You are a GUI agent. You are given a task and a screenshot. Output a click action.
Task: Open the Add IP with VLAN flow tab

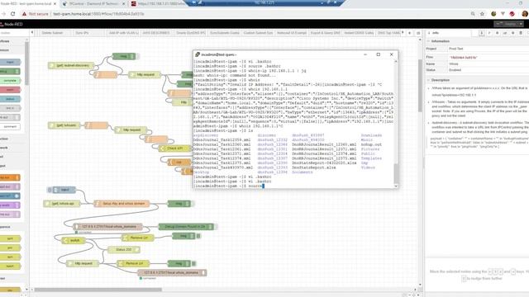(x=123, y=33)
